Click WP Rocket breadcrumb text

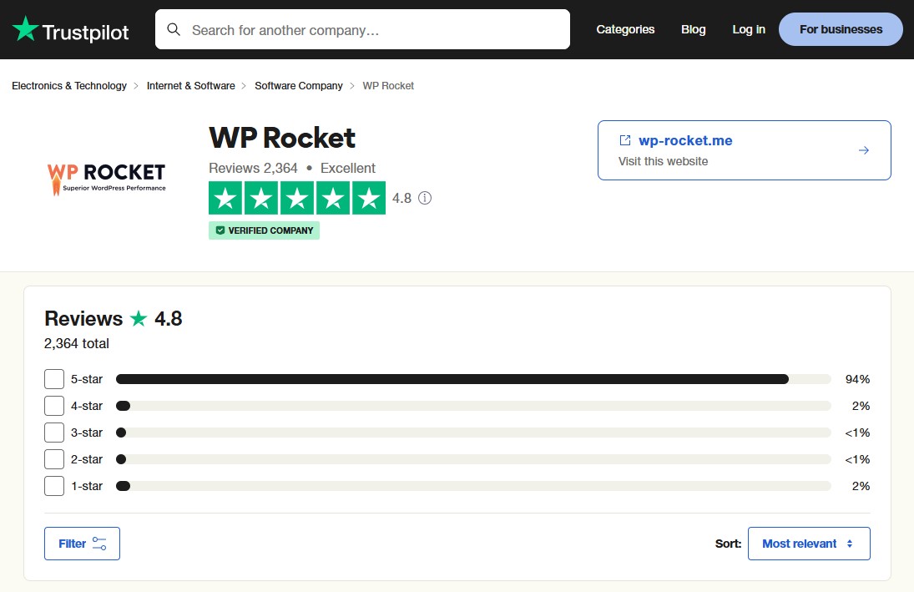tap(388, 86)
